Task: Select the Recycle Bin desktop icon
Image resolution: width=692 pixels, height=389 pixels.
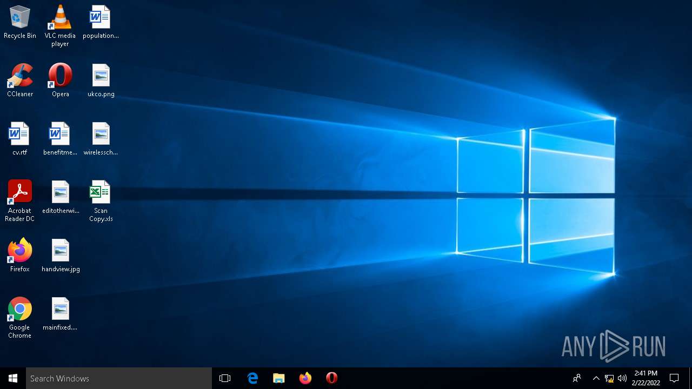Action: tap(20, 22)
